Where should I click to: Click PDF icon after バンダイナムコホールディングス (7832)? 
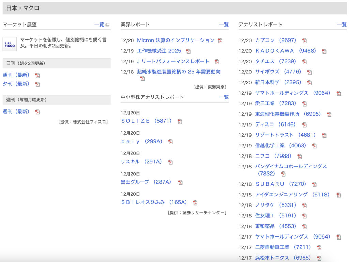tap(283, 174)
